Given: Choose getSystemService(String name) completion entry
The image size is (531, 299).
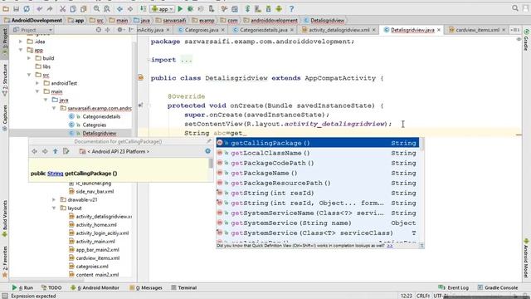Looking at the screenshot, I should pos(317,223).
